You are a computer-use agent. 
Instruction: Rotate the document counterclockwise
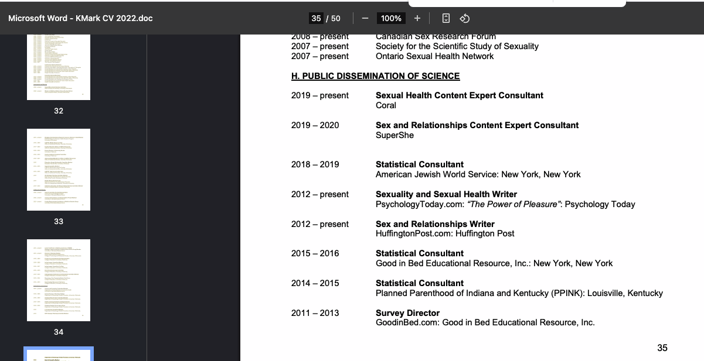(x=465, y=18)
